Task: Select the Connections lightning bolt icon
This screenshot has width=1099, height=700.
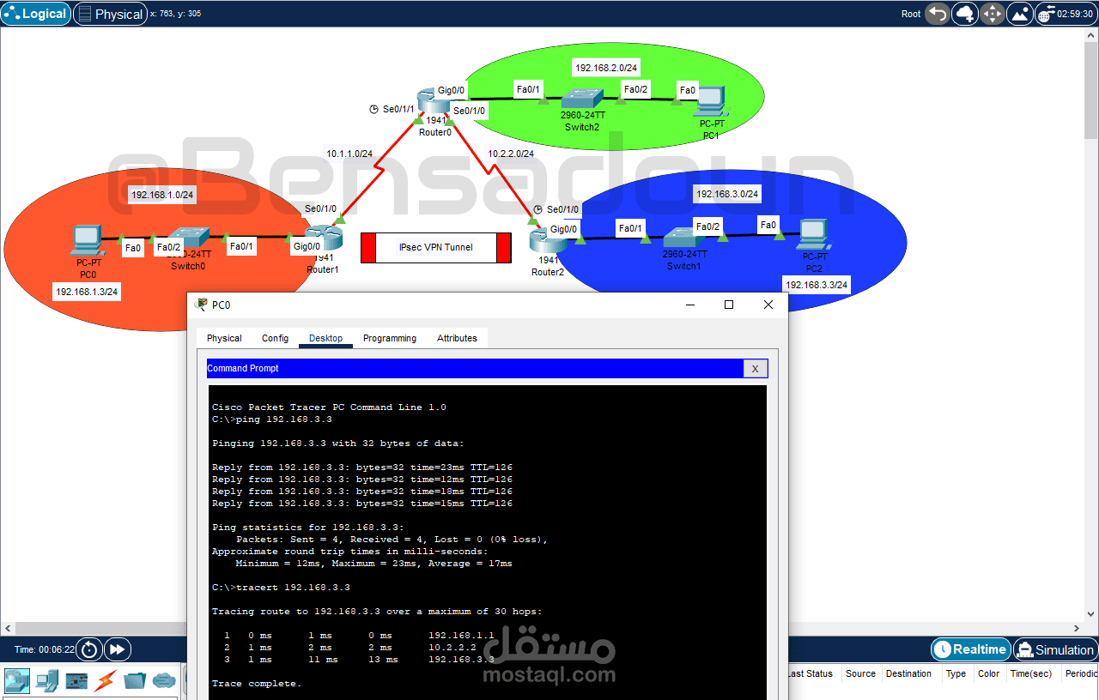Action: pos(105,681)
